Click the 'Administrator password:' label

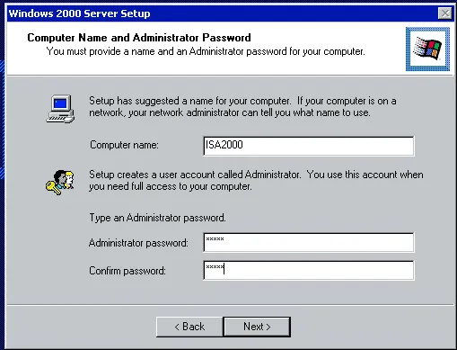click(138, 243)
